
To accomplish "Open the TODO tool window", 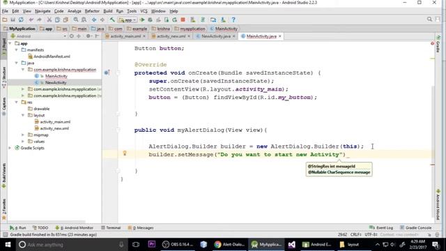I will 40,228.
